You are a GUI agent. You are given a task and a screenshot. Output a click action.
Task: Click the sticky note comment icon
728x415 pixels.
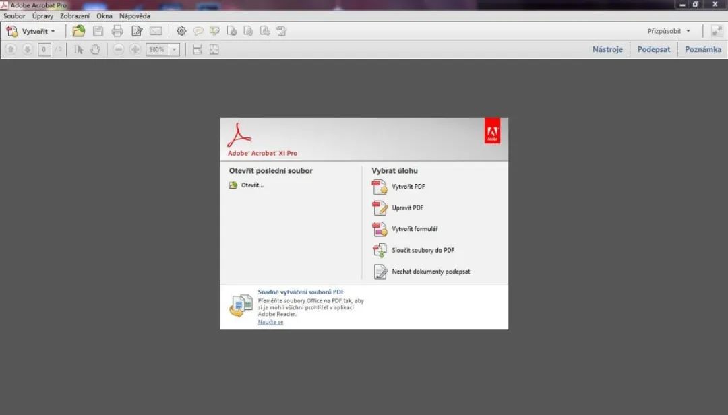click(198, 30)
